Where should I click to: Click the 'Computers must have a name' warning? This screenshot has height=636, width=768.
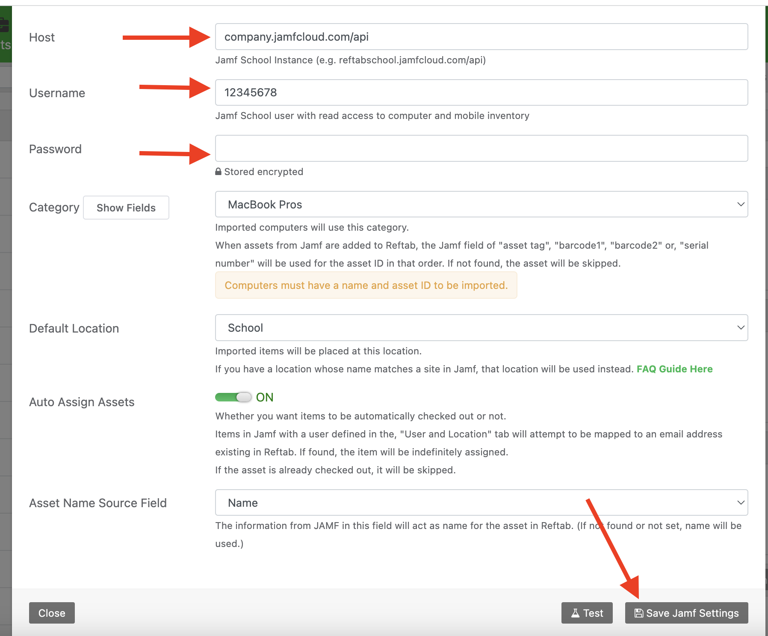pos(366,285)
